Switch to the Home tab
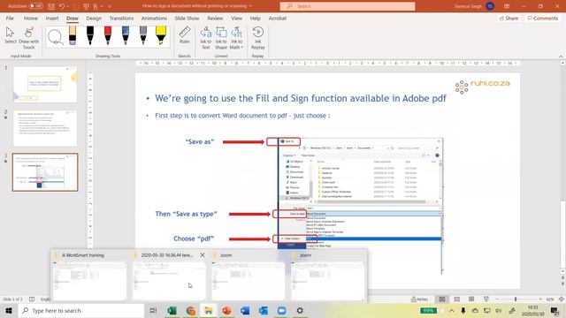Screen dimensions: 566x318 (x=31, y=18)
